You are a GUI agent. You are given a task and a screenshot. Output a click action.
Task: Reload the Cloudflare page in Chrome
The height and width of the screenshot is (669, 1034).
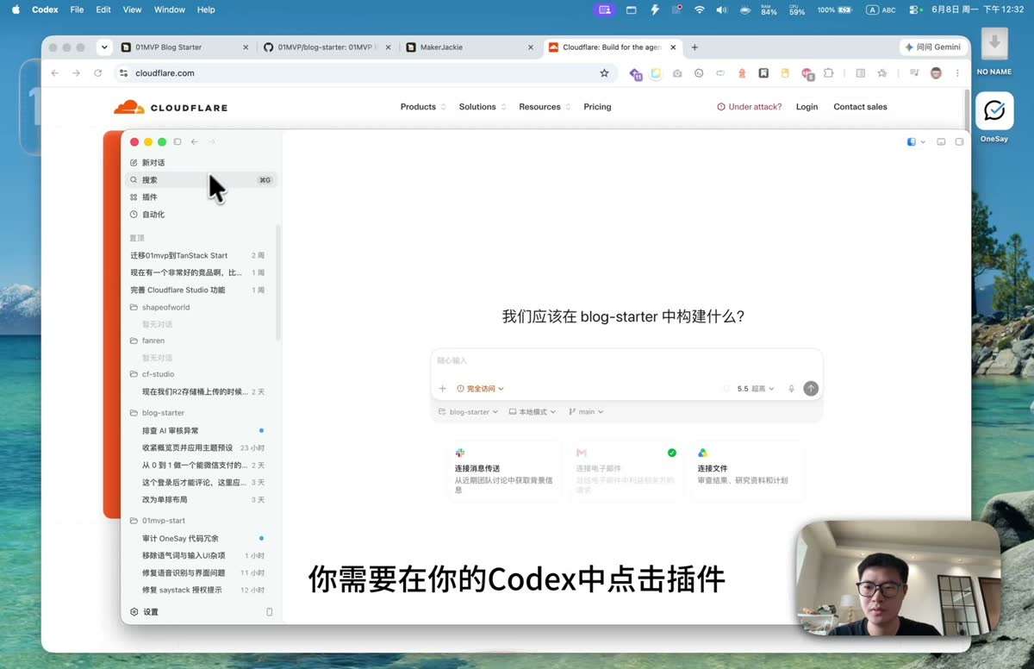pyautogui.click(x=98, y=73)
